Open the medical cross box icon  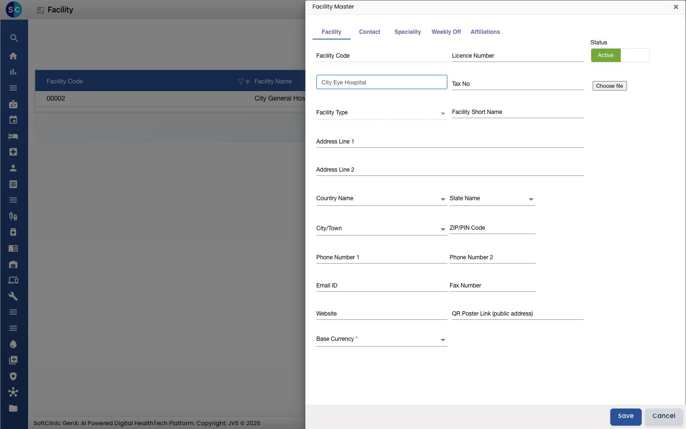pos(13,152)
